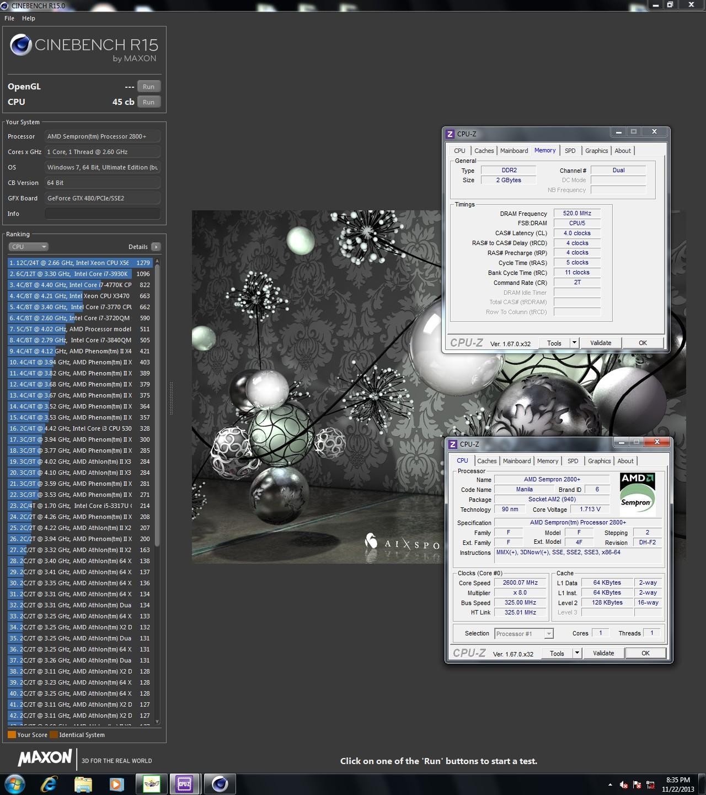
Task: Expand ranking Details arrow button
Action: (x=156, y=247)
